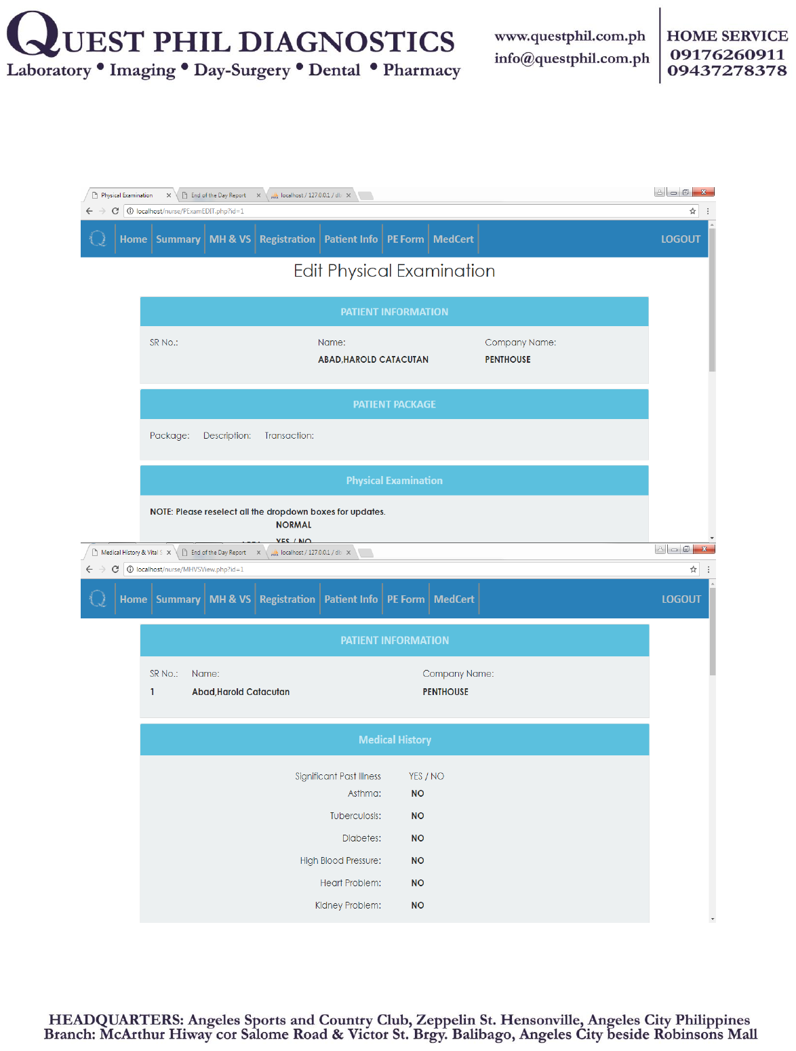Open MH & VS in the bottom navbar
796x1051 pixels.
230,599
